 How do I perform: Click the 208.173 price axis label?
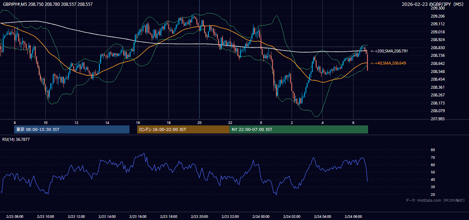(x=438, y=103)
